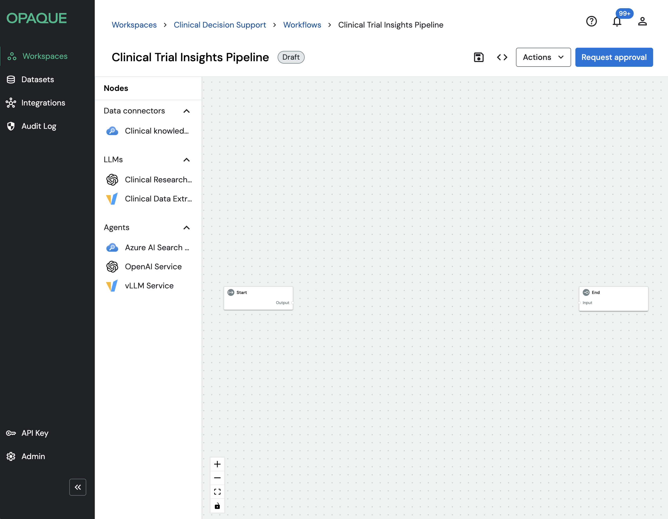This screenshot has width=668, height=519.
Task: Open the Actions dropdown
Action: pos(543,57)
